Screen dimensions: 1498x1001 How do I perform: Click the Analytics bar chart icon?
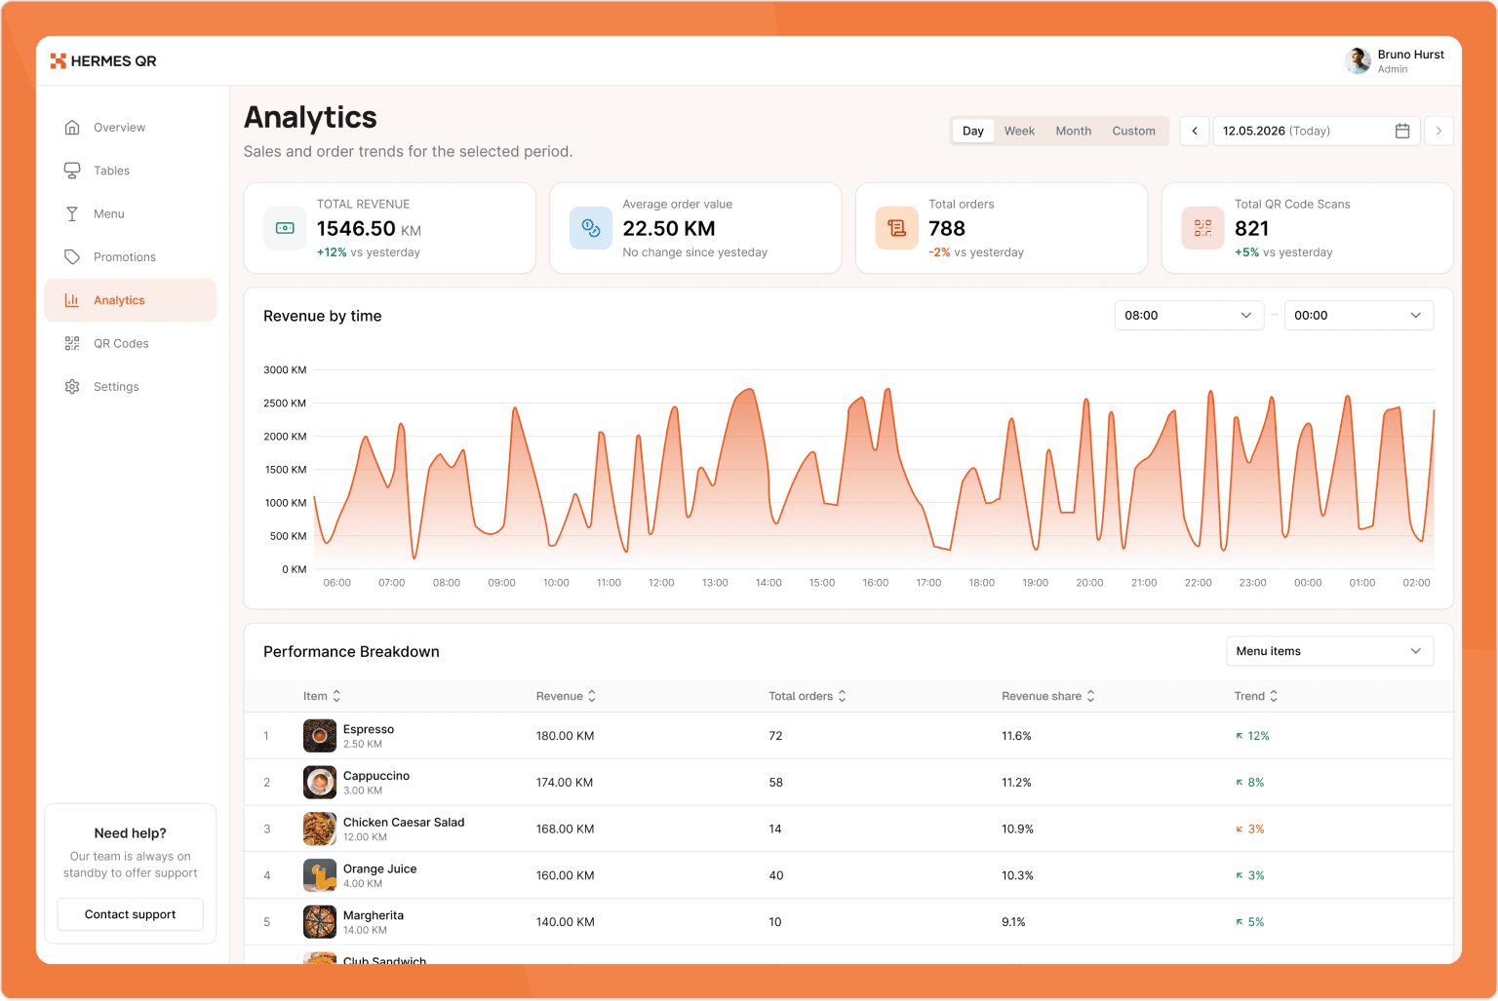[72, 300]
